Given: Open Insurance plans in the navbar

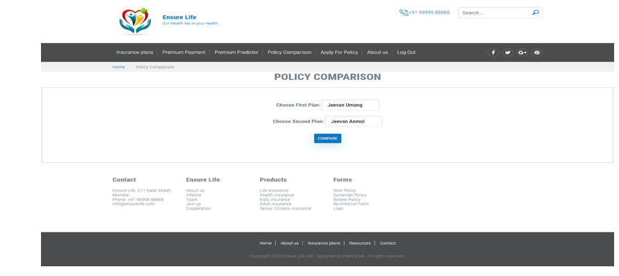Looking at the screenshot, I should point(135,53).
